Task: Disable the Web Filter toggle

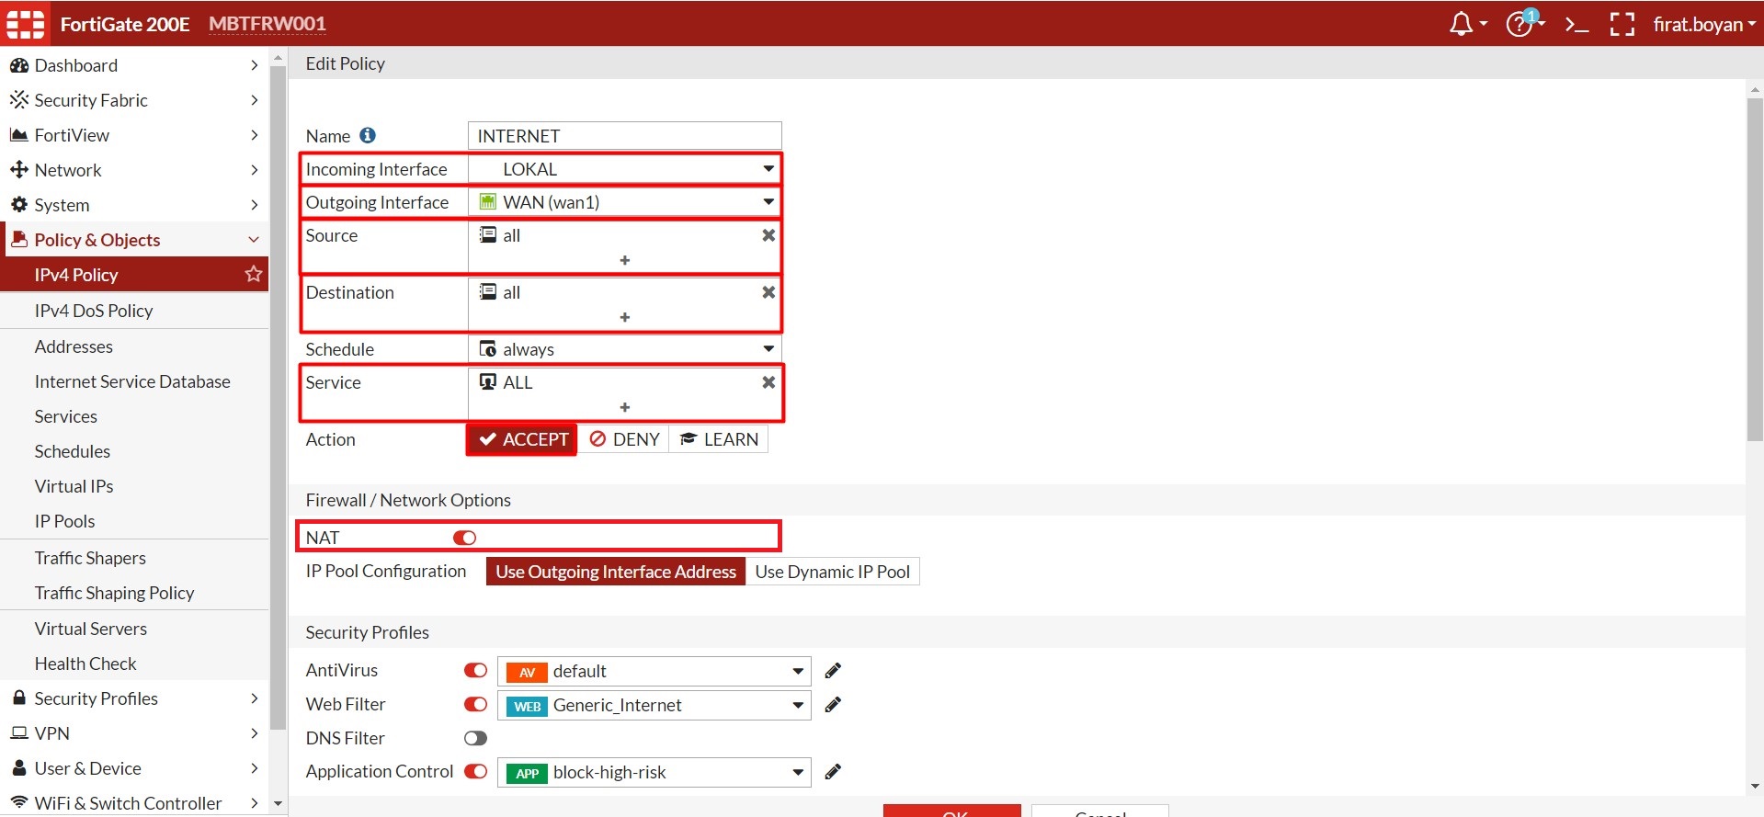Action: point(475,704)
